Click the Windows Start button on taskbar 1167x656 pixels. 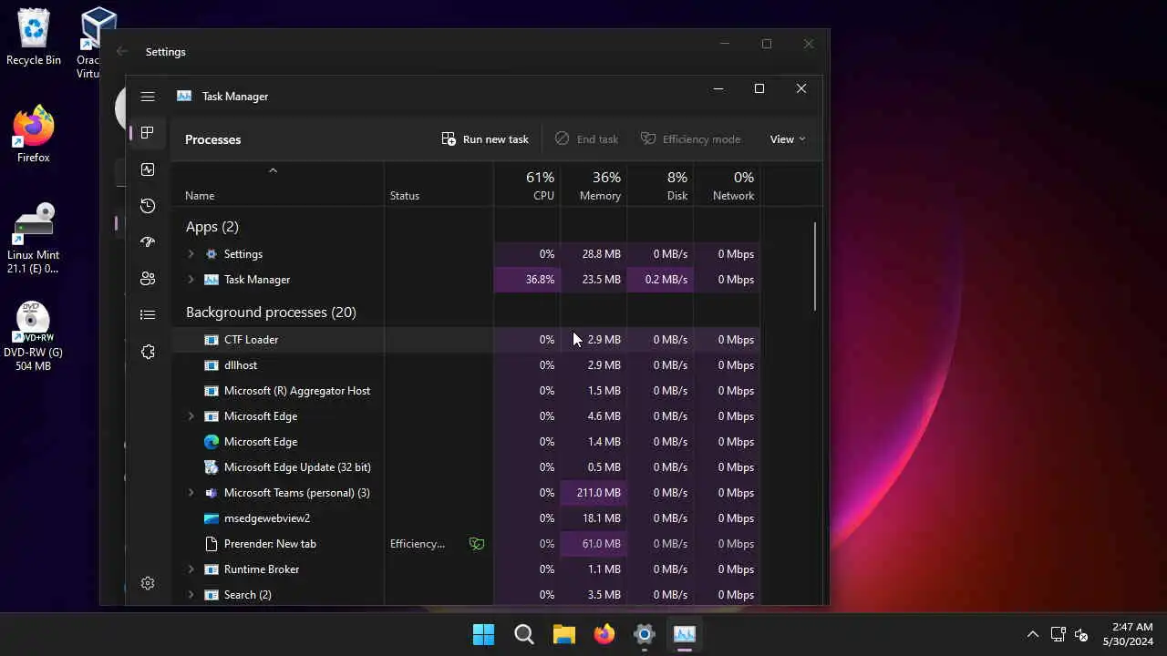[x=484, y=634]
